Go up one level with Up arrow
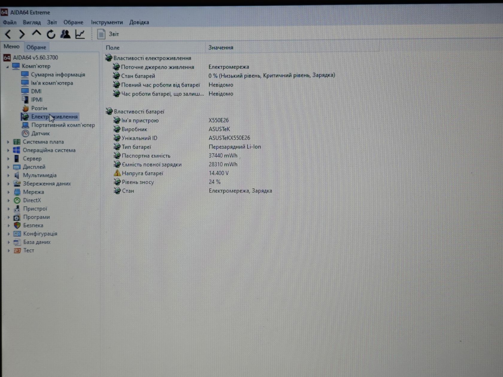The height and width of the screenshot is (377, 503). tap(37, 34)
